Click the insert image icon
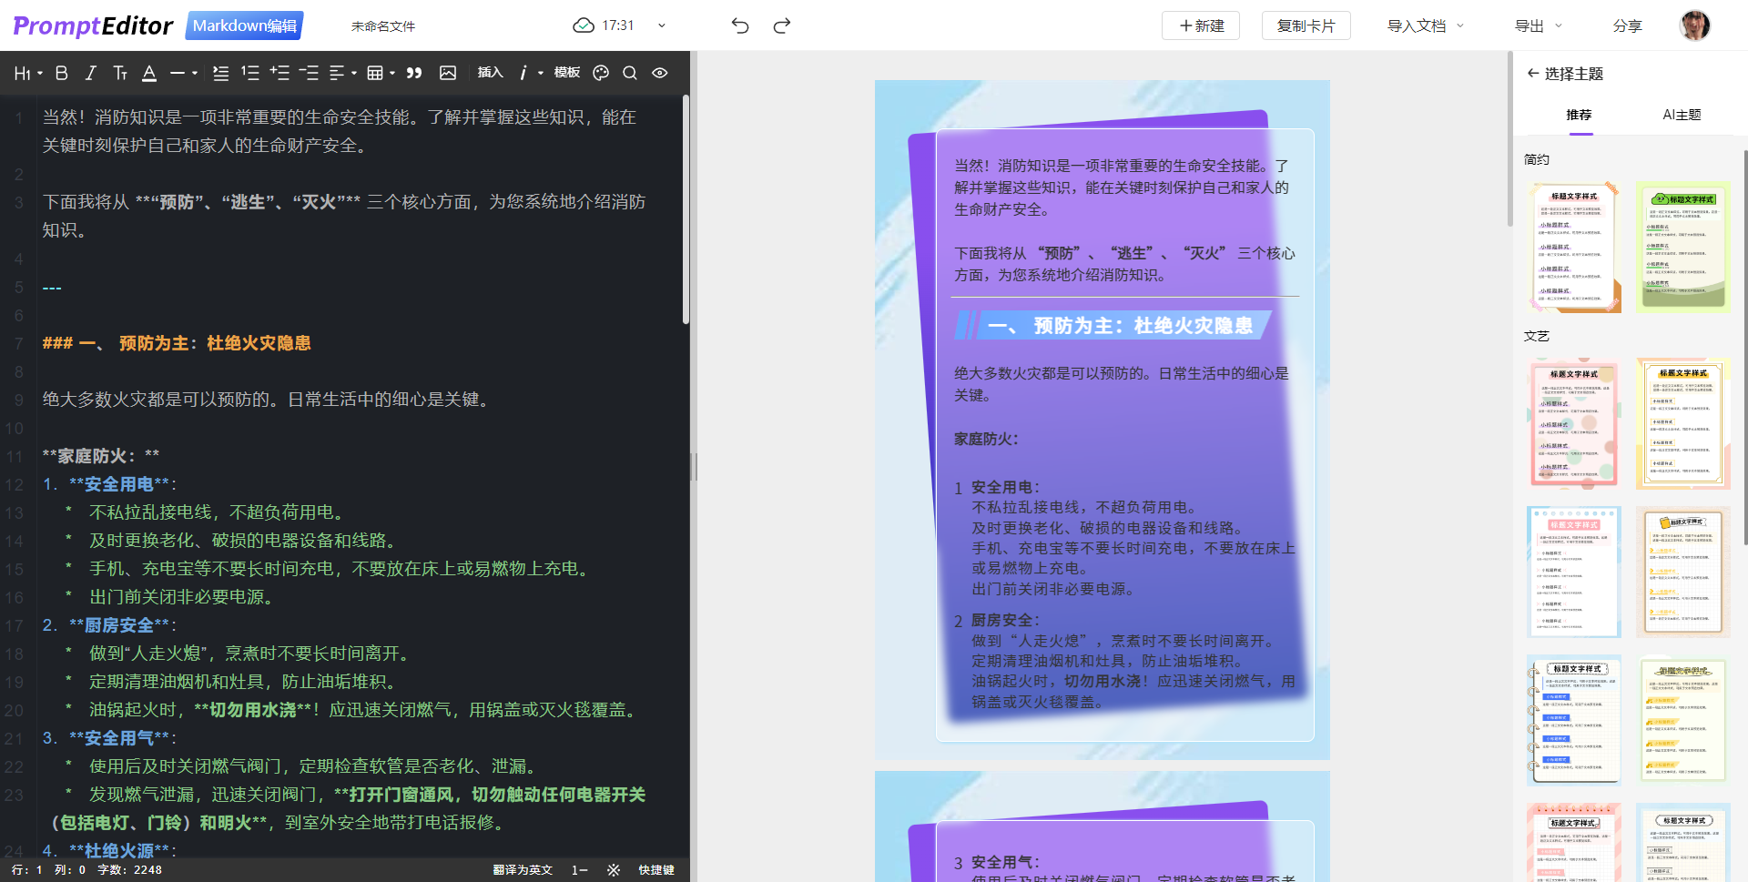The image size is (1748, 882). point(448,73)
